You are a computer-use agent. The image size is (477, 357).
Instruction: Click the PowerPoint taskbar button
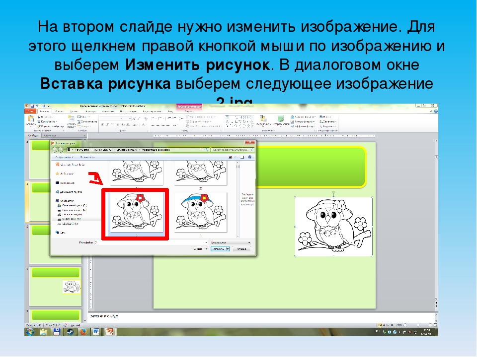[x=110, y=332]
